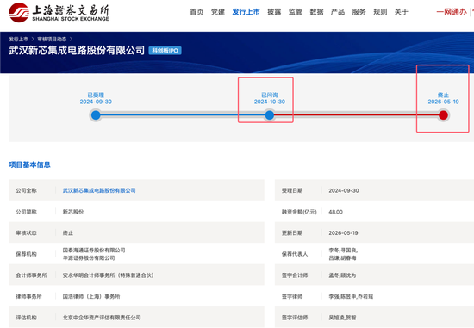Open the 党建 menu item

click(x=218, y=12)
